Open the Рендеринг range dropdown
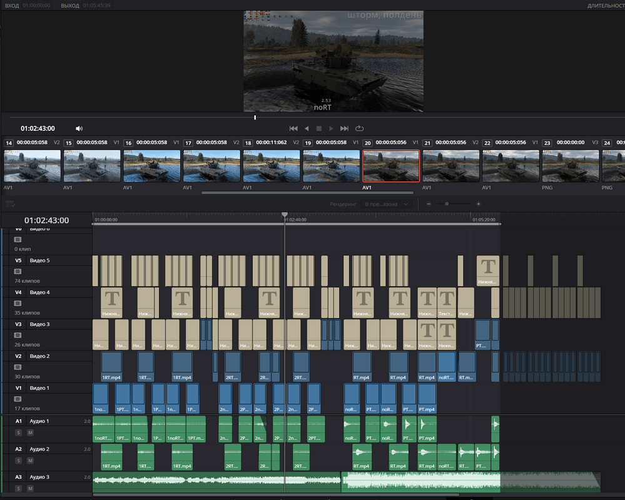 [387, 204]
